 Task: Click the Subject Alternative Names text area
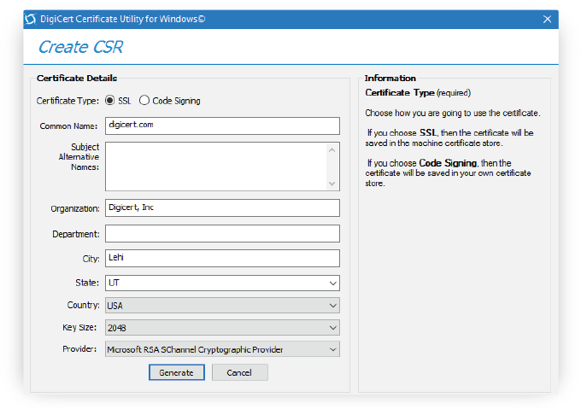[x=222, y=167]
